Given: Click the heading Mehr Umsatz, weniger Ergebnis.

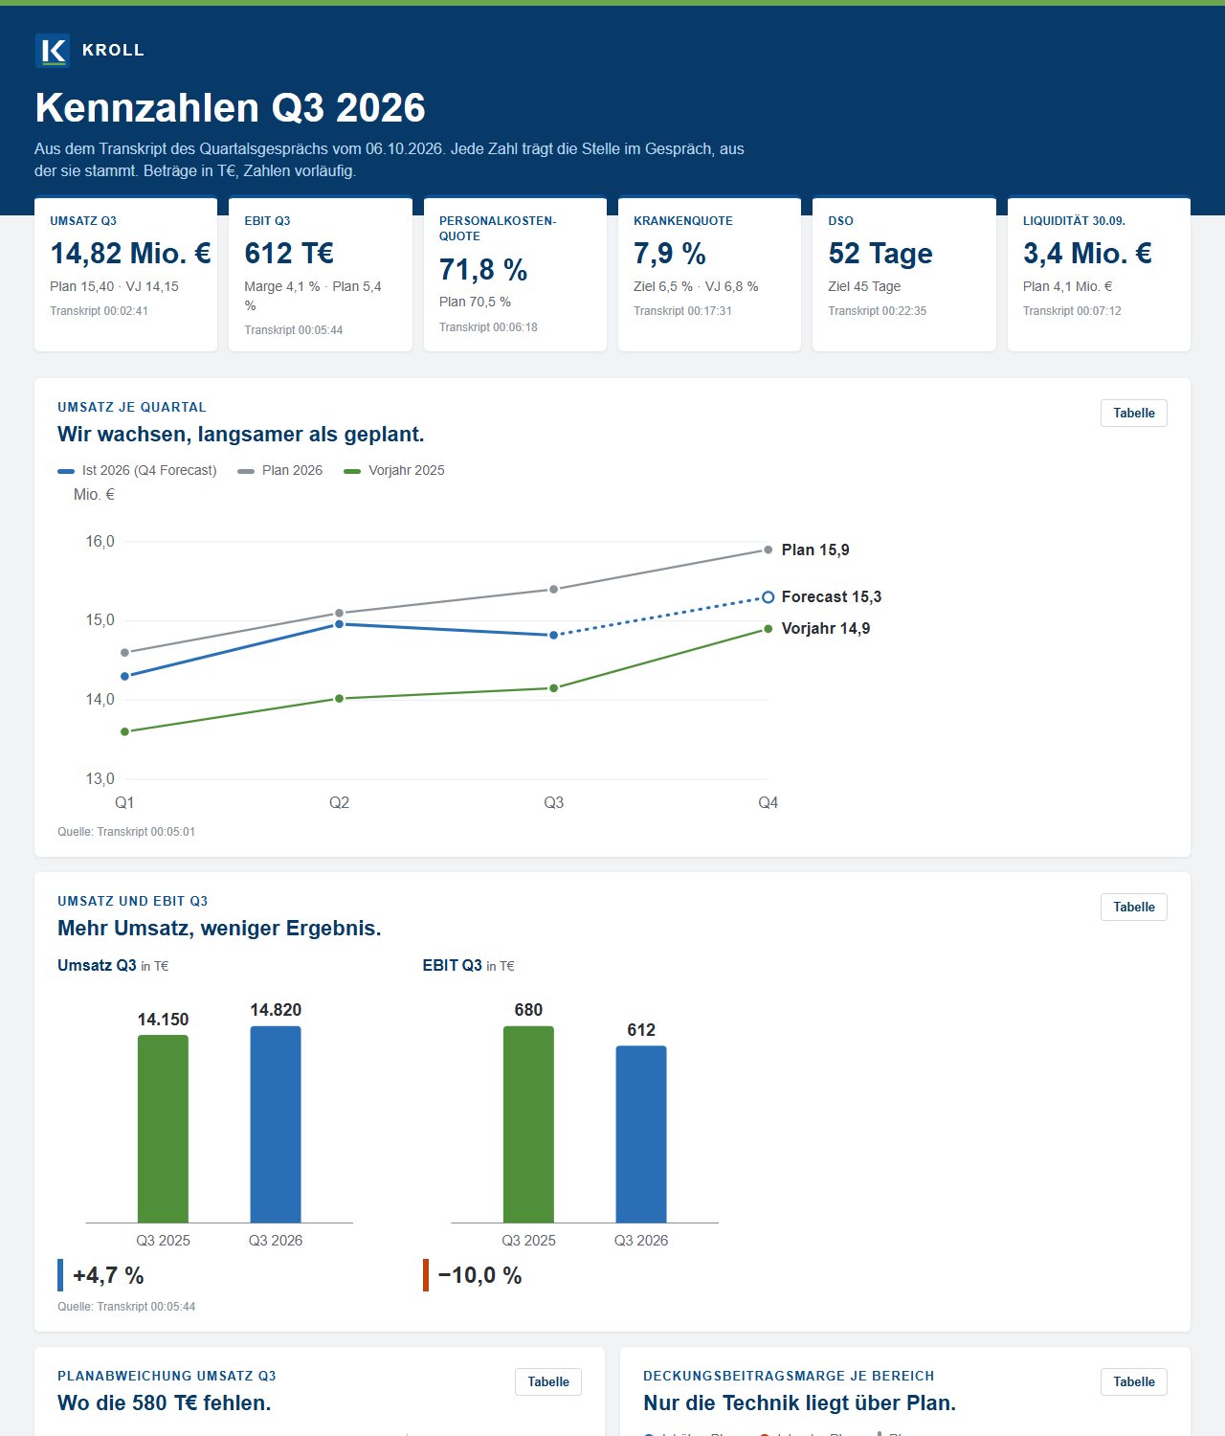Looking at the screenshot, I should click(219, 929).
